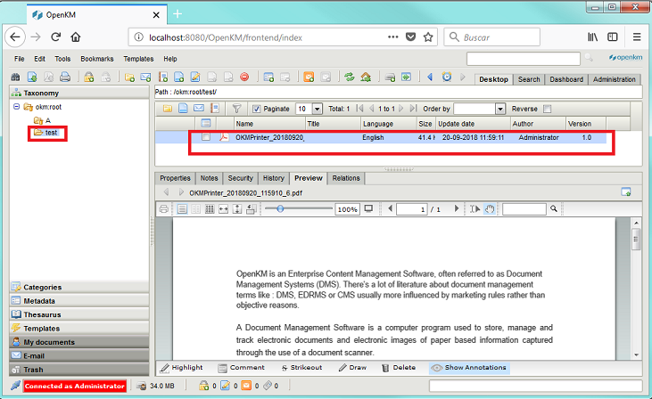Click the print toolbar icon
This screenshot has width=652, height=399.
click(65, 77)
